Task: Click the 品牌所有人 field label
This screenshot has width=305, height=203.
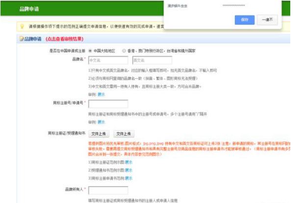Action: (x=74, y=189)
